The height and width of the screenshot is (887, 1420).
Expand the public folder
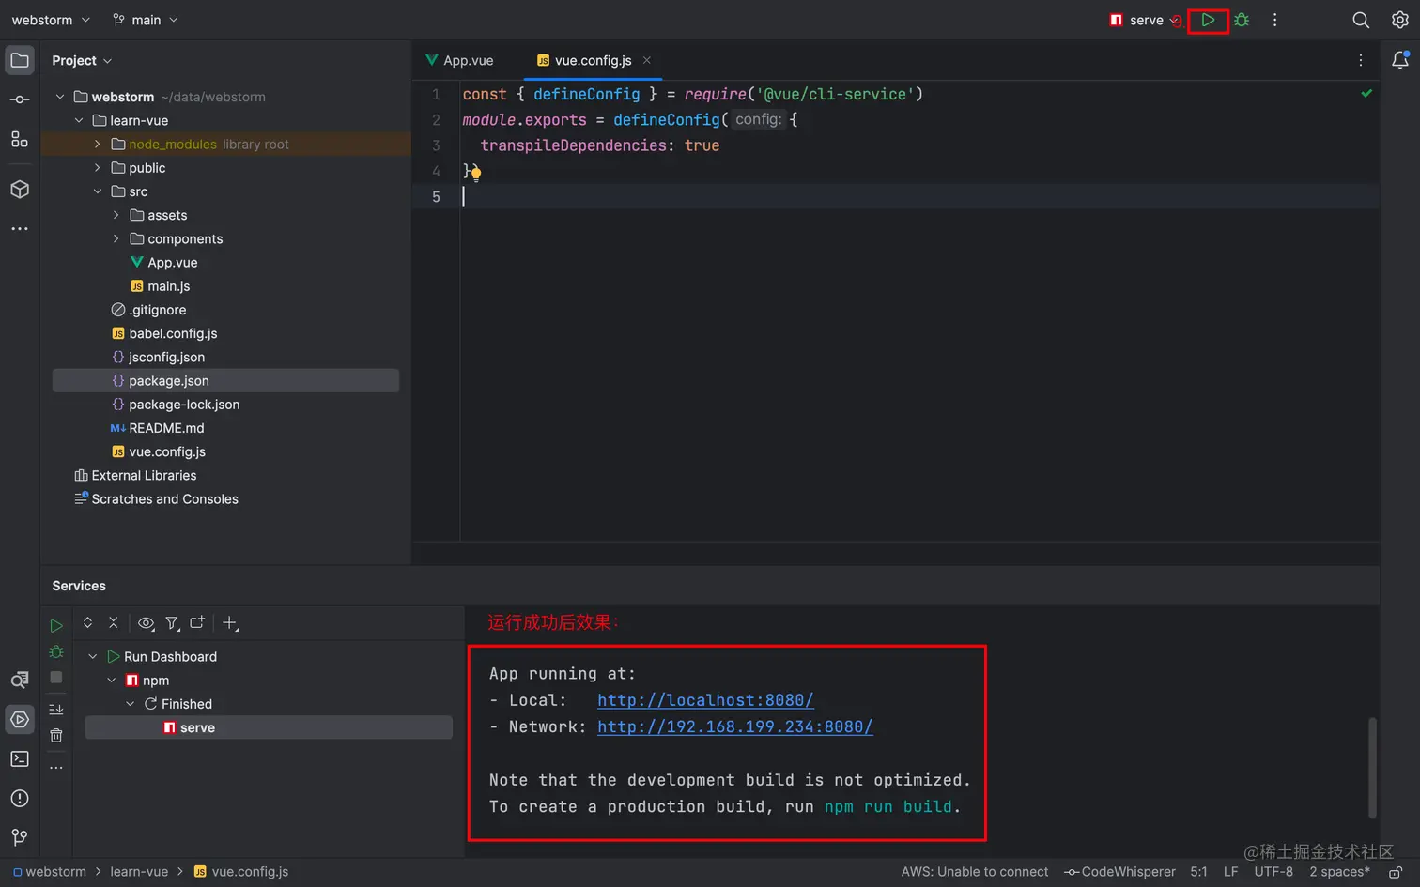tap(98, 167)
